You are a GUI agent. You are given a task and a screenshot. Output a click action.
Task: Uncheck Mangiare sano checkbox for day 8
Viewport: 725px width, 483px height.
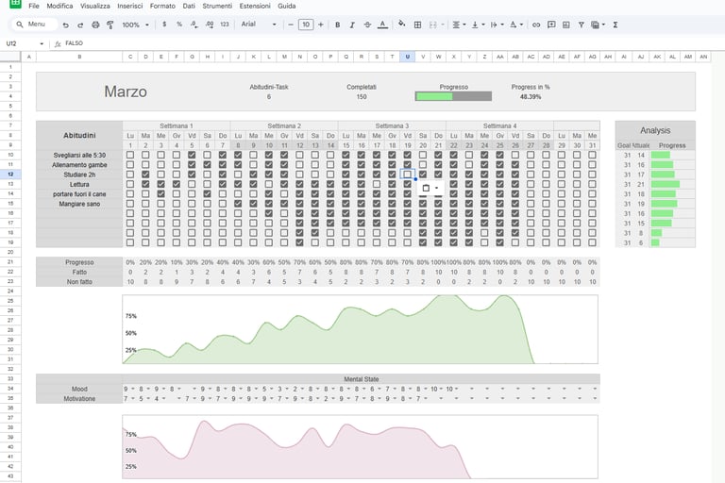click(238, 204)
